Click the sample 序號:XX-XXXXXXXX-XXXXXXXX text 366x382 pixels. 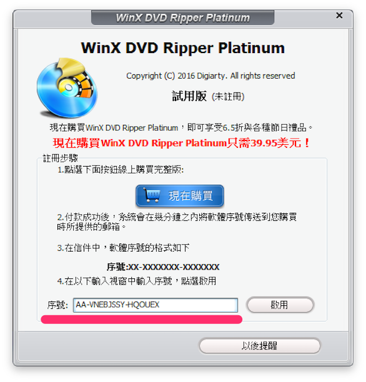163,267
